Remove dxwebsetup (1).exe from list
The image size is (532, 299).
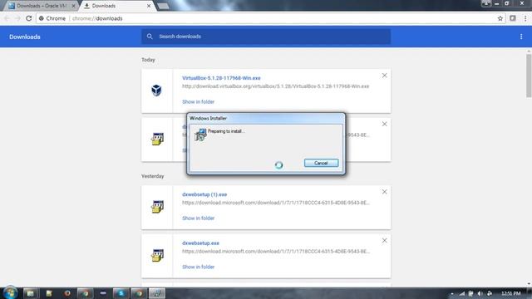[x=384, y=192]
